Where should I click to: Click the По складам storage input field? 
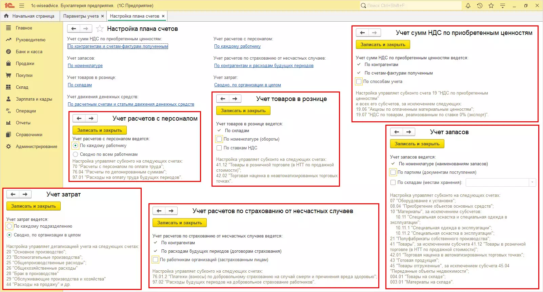pyautogui.click(x=497, y=182)
